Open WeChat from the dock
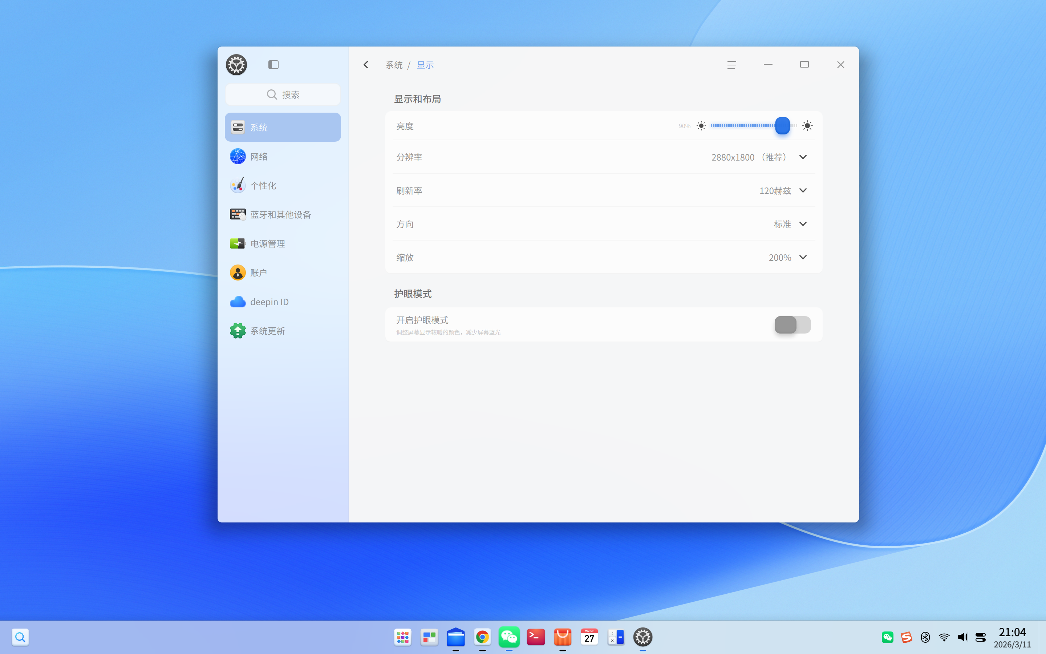This screenshot has width=1046, height=654. point(509,637)
